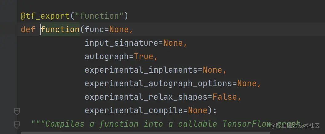Select the True value of autograph
This screenshot has height=134, width=325.
(144, 56)
